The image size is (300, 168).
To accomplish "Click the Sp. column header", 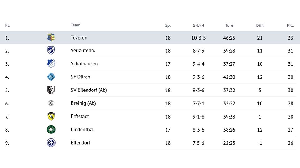I will tap(168, 26).
